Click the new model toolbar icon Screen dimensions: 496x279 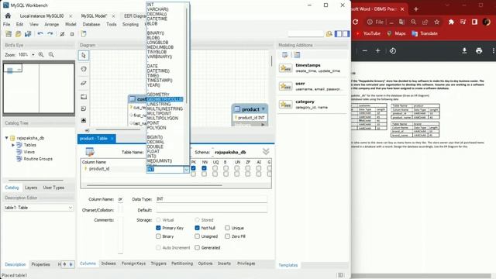[9, 34]
